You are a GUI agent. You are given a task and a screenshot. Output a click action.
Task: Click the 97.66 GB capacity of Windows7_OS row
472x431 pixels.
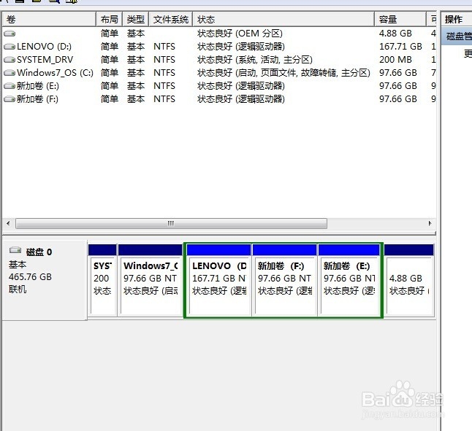tap(398, 73)
